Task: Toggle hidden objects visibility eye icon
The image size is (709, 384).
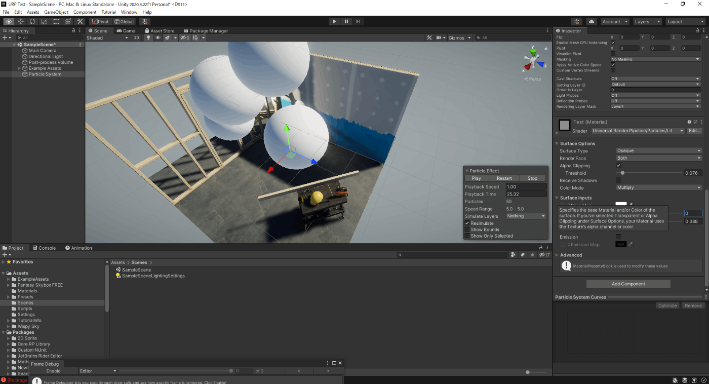Action: [x=184, y=38]
